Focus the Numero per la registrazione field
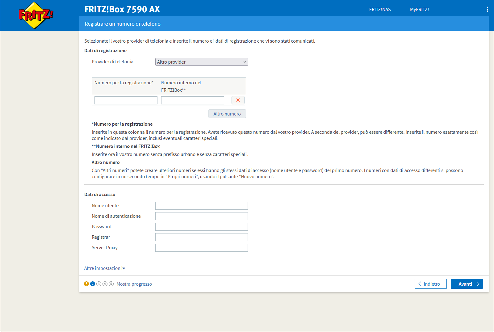The width and height of the screenshot is (494, 332). 126,100
